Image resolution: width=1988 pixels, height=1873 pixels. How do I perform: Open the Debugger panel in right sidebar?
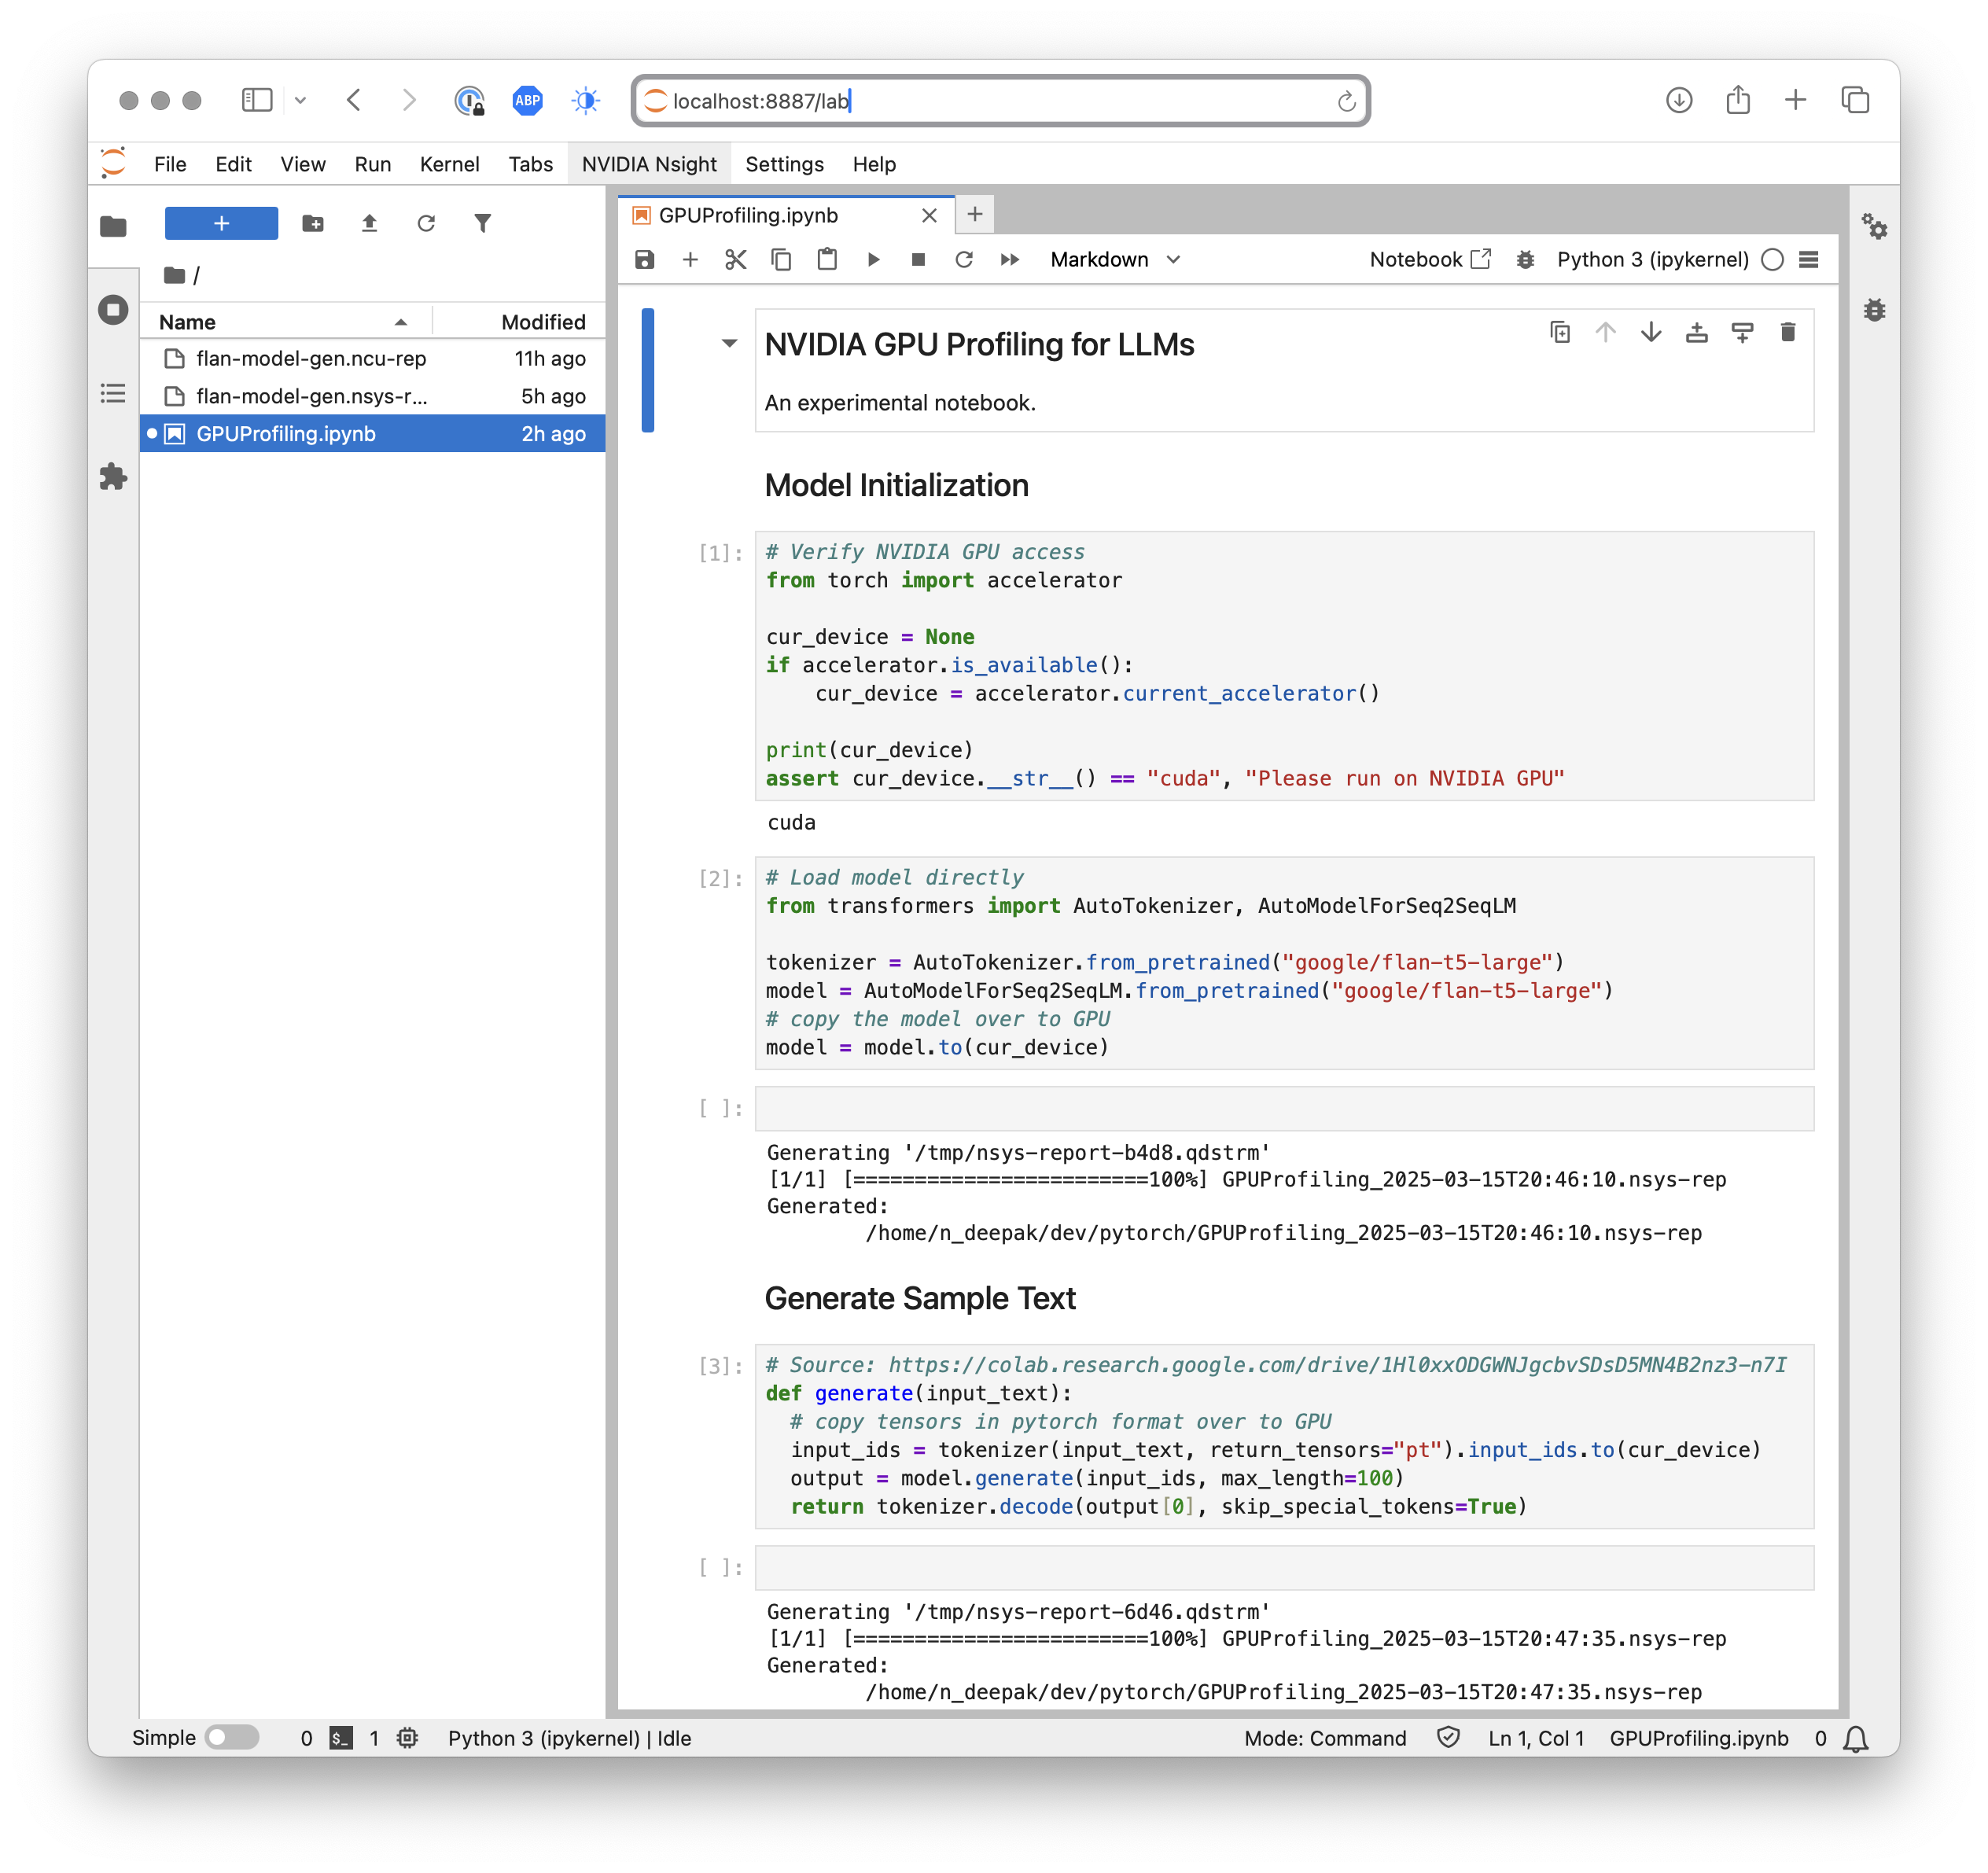pyautogui.click(x=1874, y=310)
